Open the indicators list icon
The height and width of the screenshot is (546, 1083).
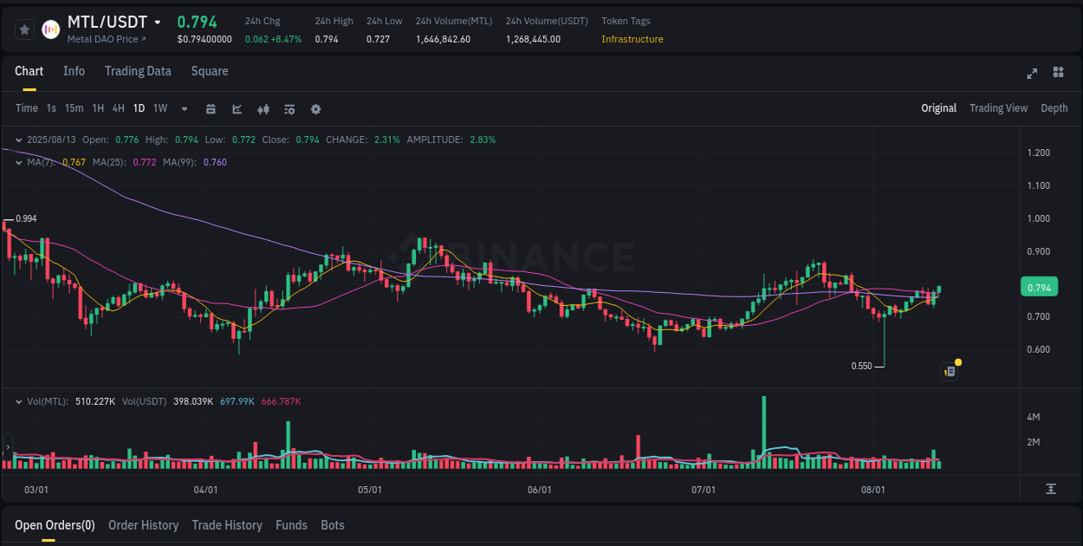(289, 109)
